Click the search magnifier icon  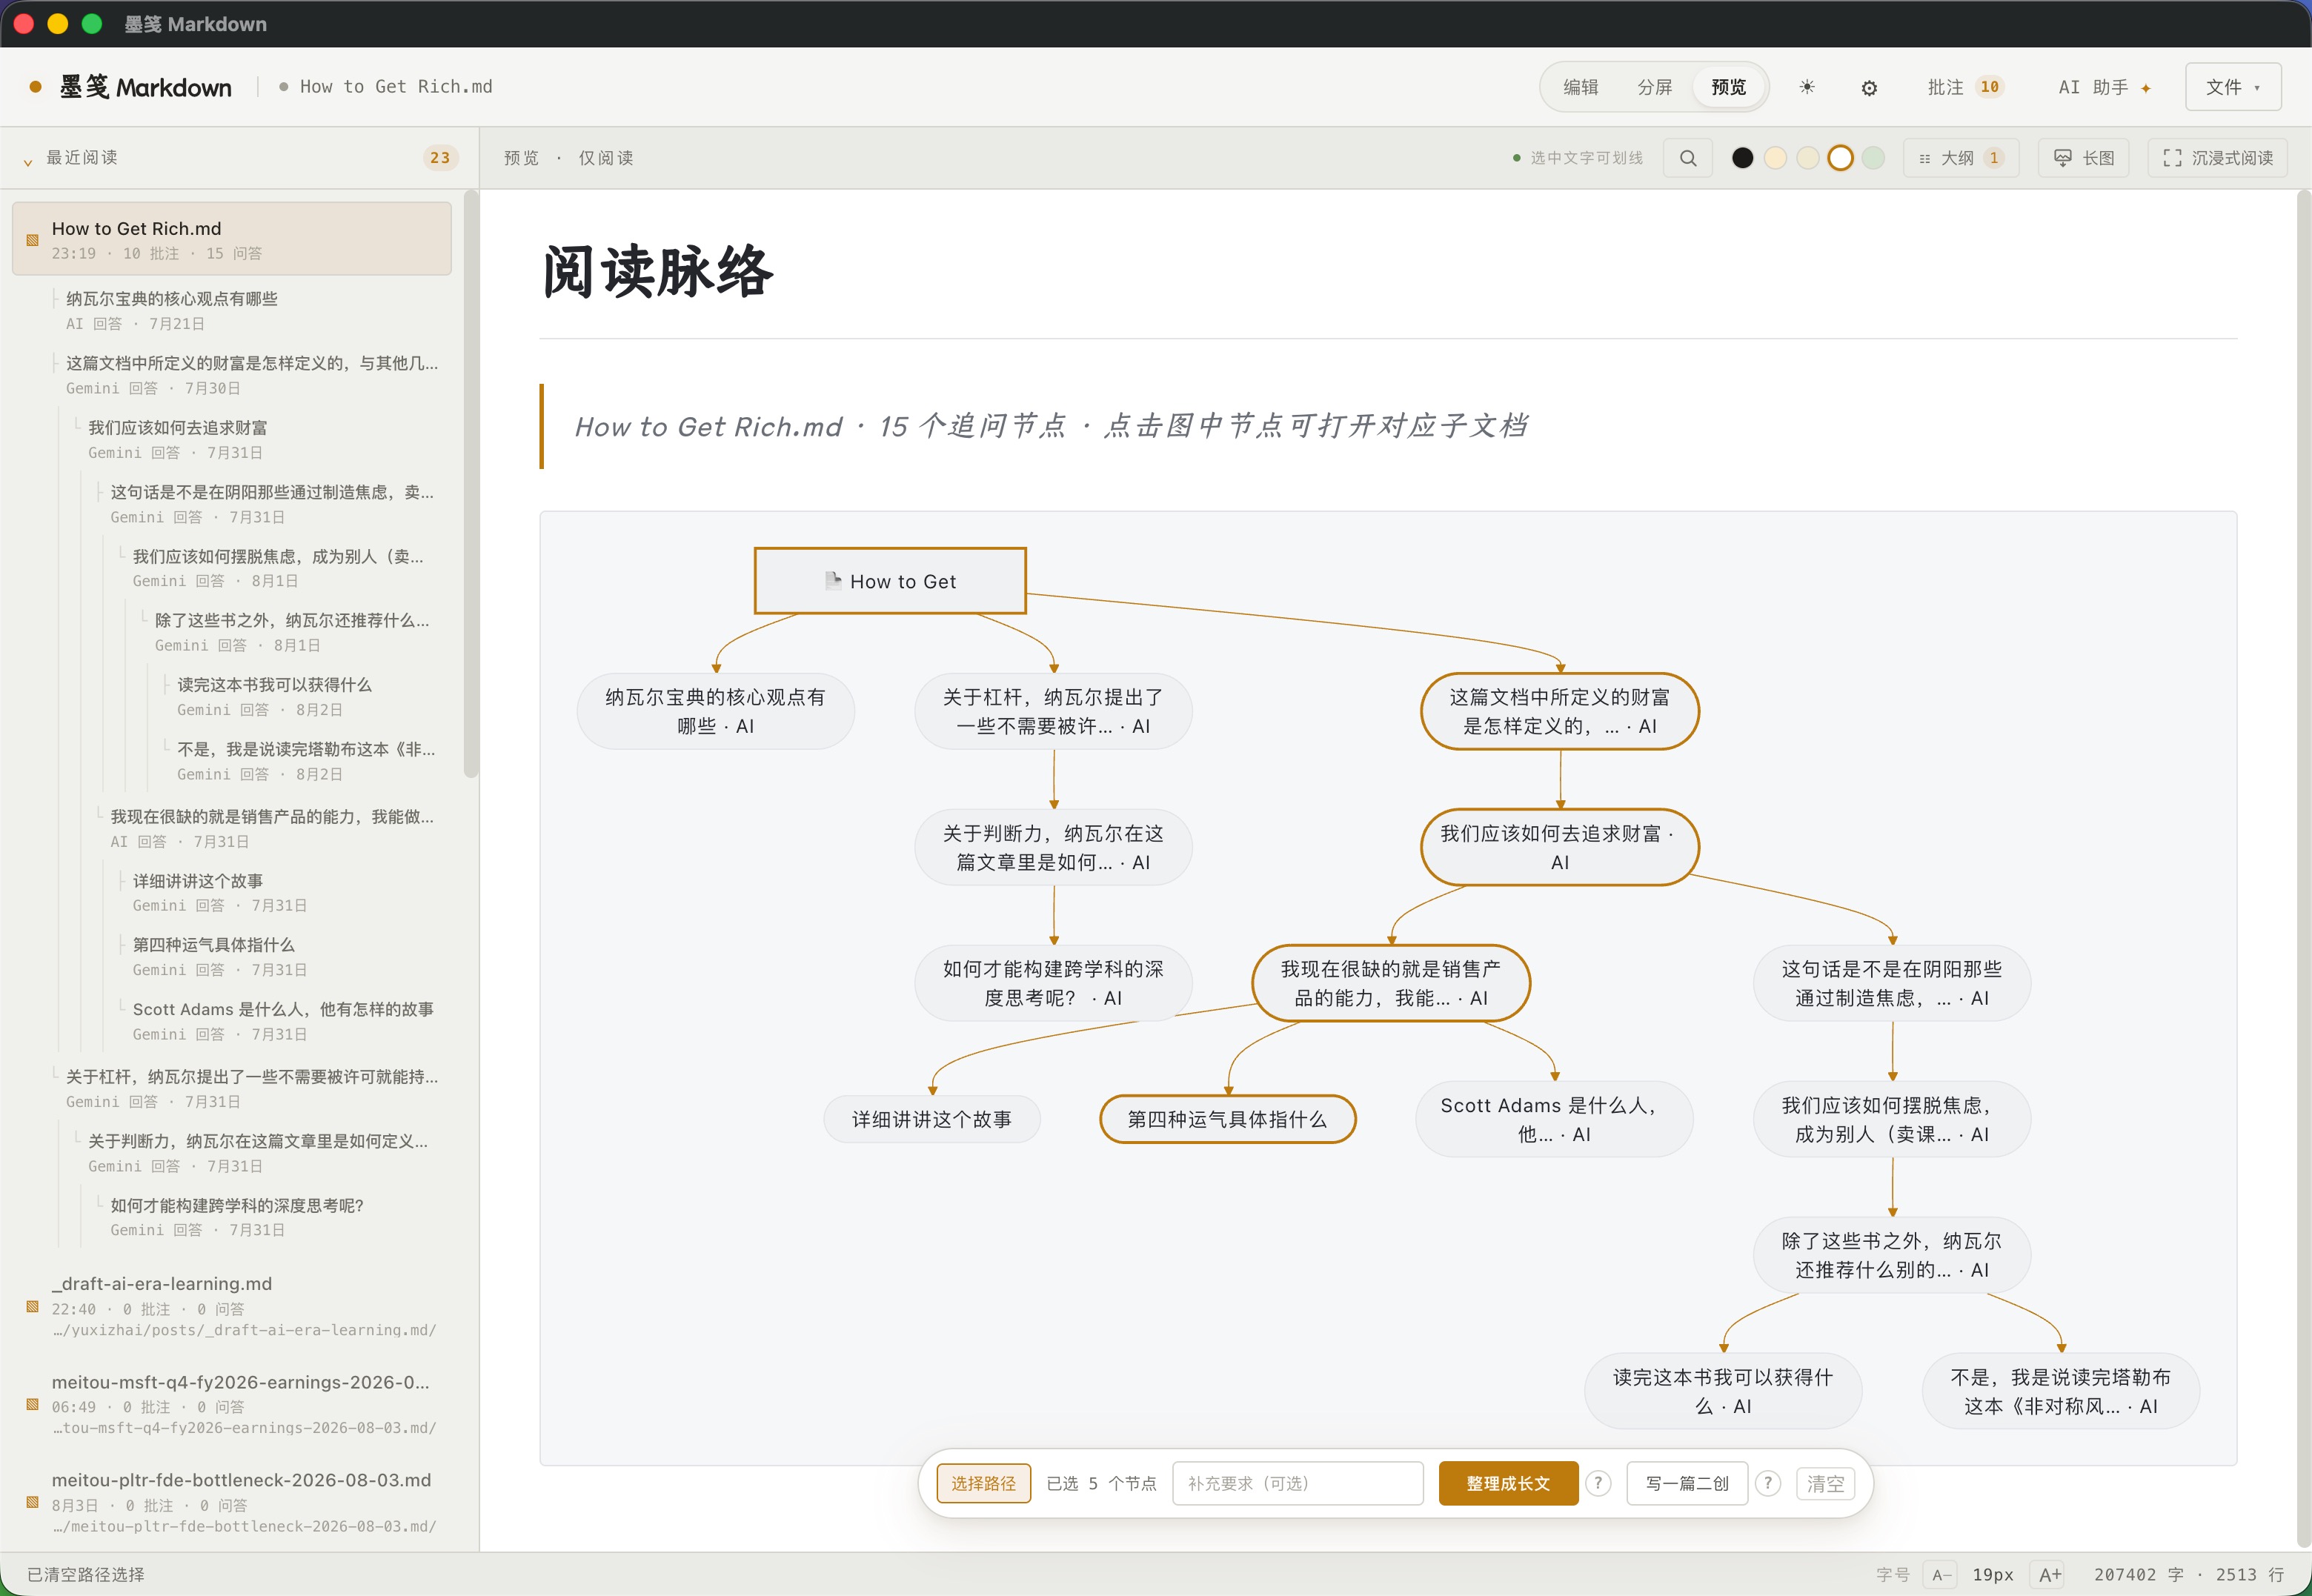pos(1687,158)
